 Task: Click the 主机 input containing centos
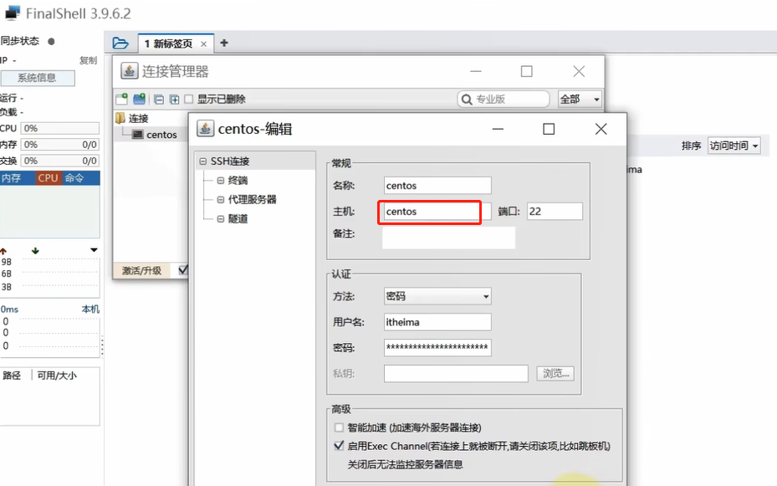[x=429, y=212]
